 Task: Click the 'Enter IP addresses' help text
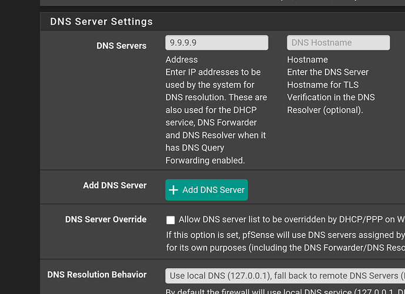point(213,72)
